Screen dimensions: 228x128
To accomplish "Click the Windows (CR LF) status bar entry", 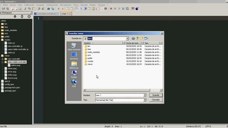I will [x=193, y=127].
